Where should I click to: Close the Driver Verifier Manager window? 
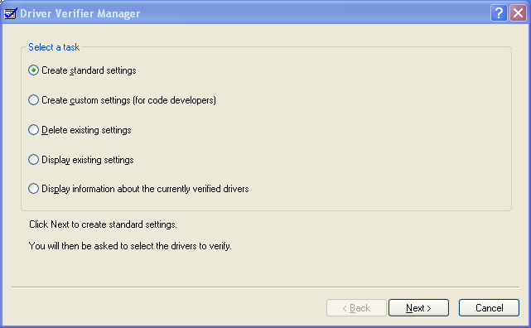point(518,13)
